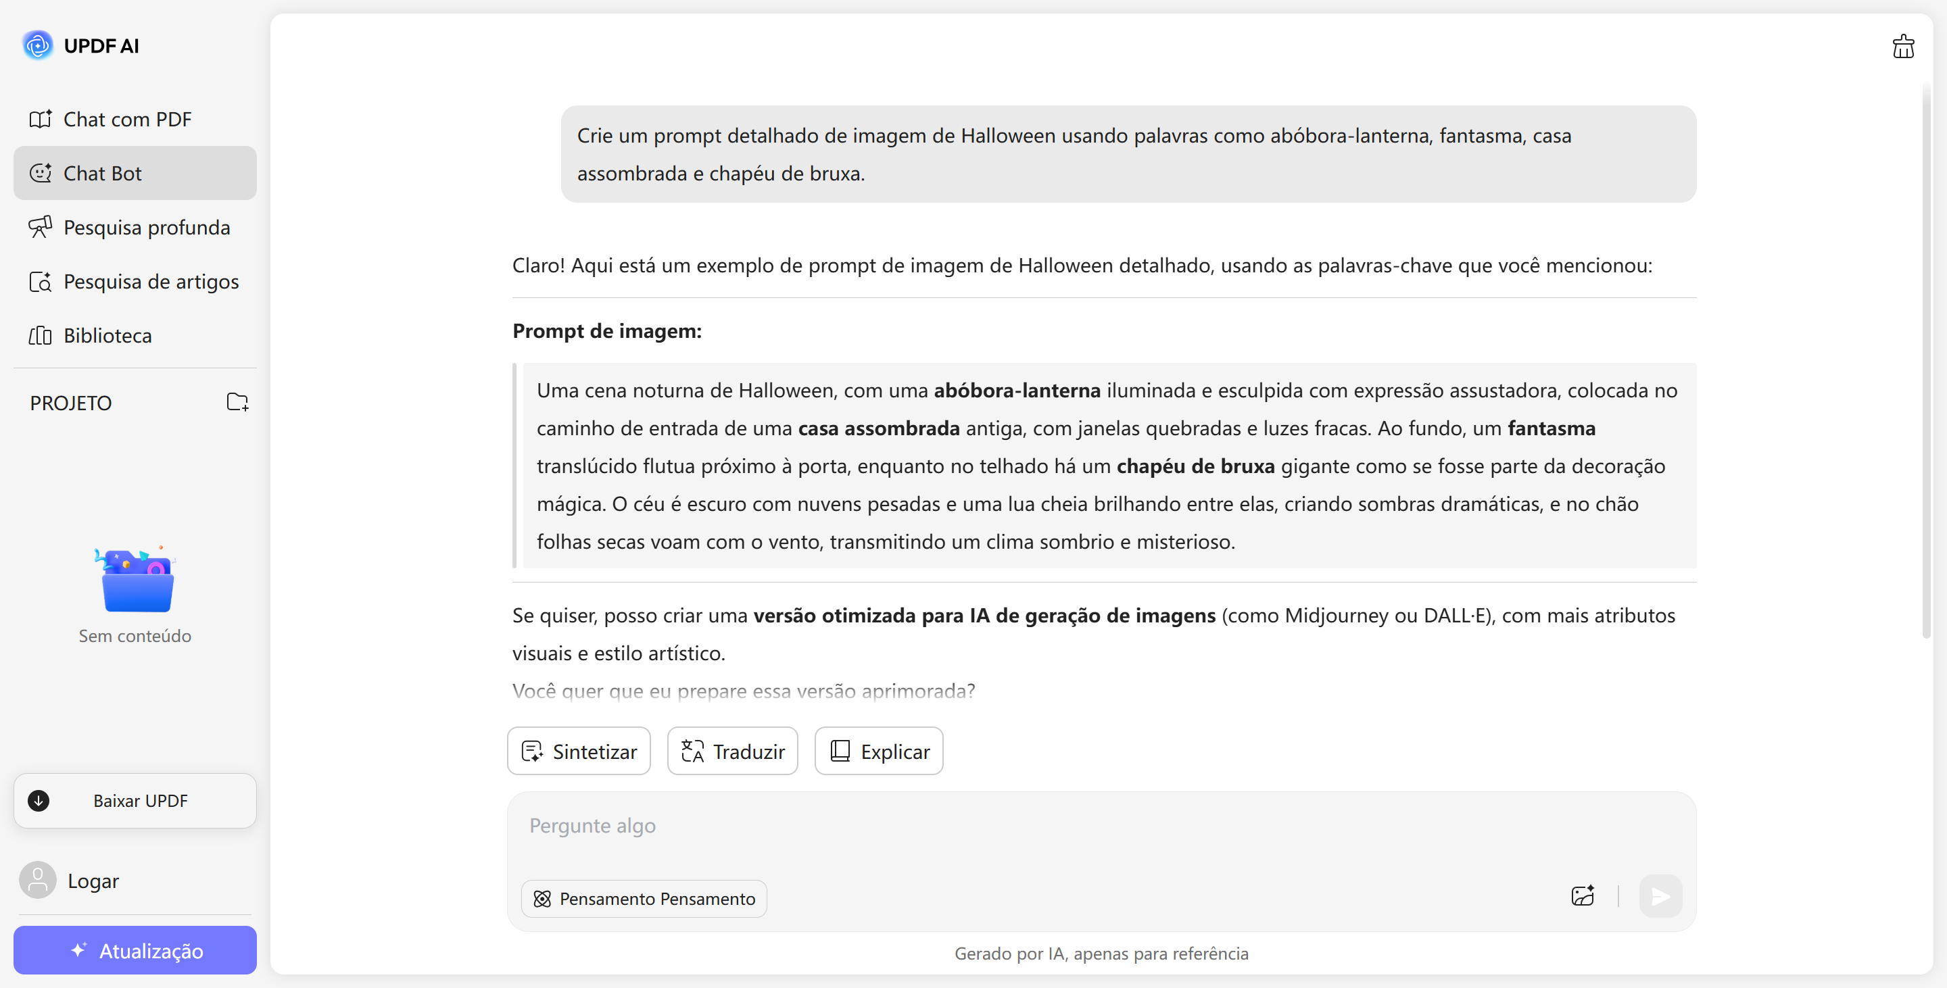Image resolution: width=1947 pixels, height=988 pixels.
Task: Clear the chat with the broom icon
Action: click(x=1903, y=46)
